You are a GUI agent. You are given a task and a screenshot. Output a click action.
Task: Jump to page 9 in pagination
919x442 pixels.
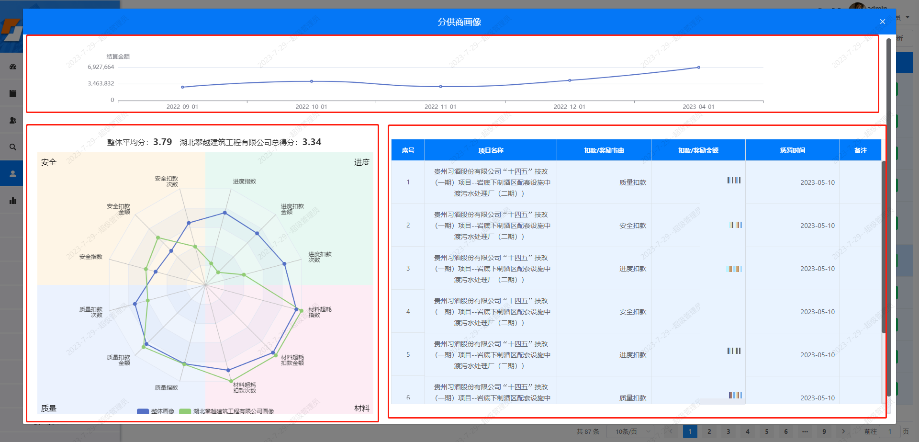(824, 431)
